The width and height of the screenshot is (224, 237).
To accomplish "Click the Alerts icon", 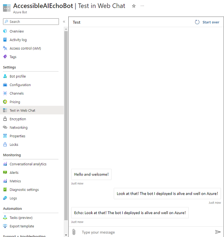I will click(5, 172).
